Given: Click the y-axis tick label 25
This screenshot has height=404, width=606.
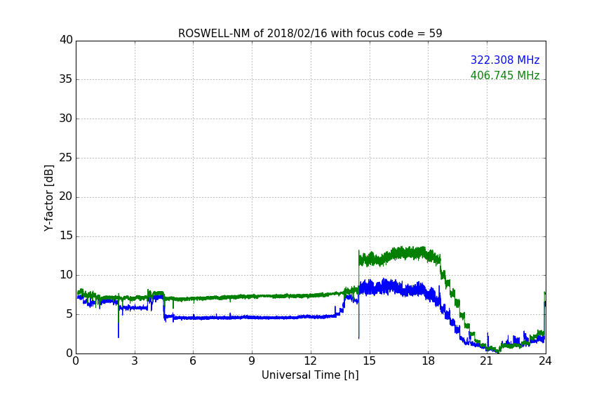Looking at the screenshot, I should tap(66, 158).
